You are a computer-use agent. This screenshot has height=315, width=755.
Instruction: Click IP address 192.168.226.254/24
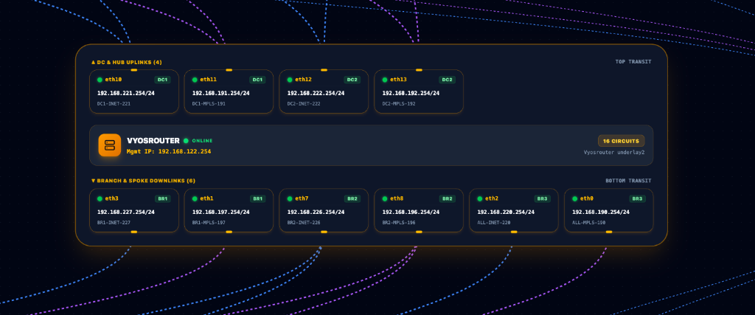coord(316,212)
